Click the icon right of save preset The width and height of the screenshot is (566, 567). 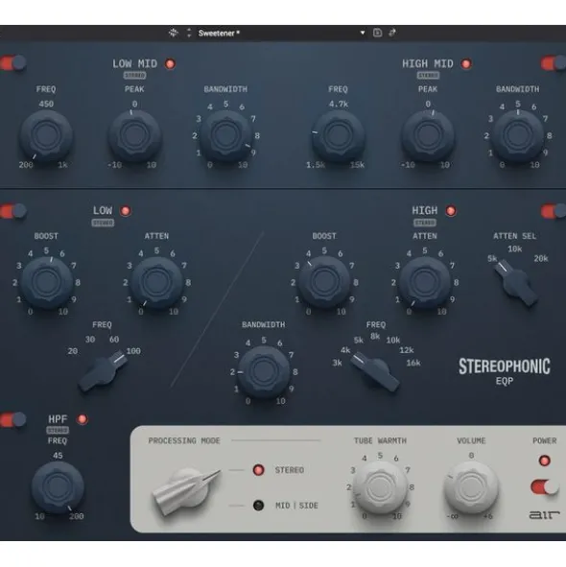[392, 33]
